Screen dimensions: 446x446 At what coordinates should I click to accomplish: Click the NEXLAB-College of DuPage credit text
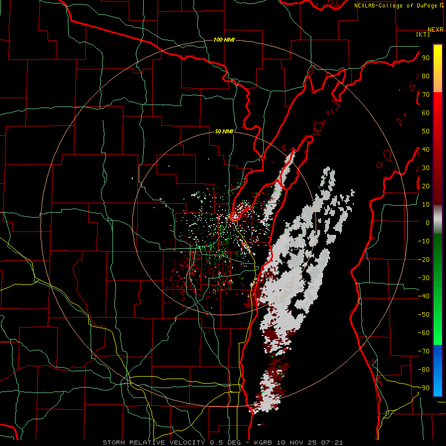(398, 5)
